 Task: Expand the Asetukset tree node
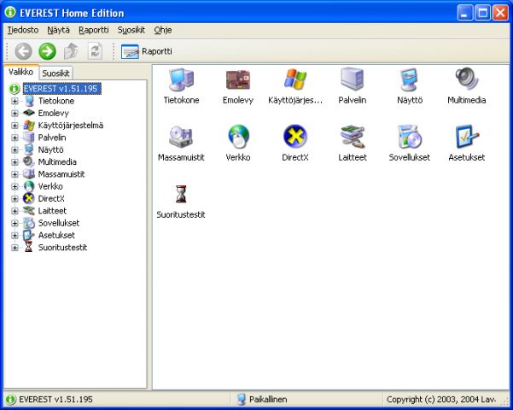[x=15, y=236]
